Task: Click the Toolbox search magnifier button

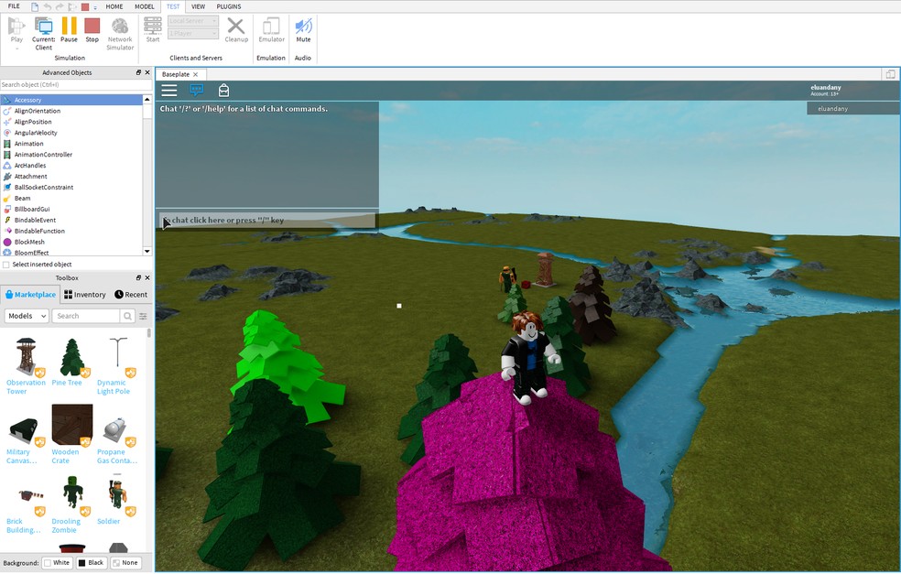Action: tap(127, 316)
